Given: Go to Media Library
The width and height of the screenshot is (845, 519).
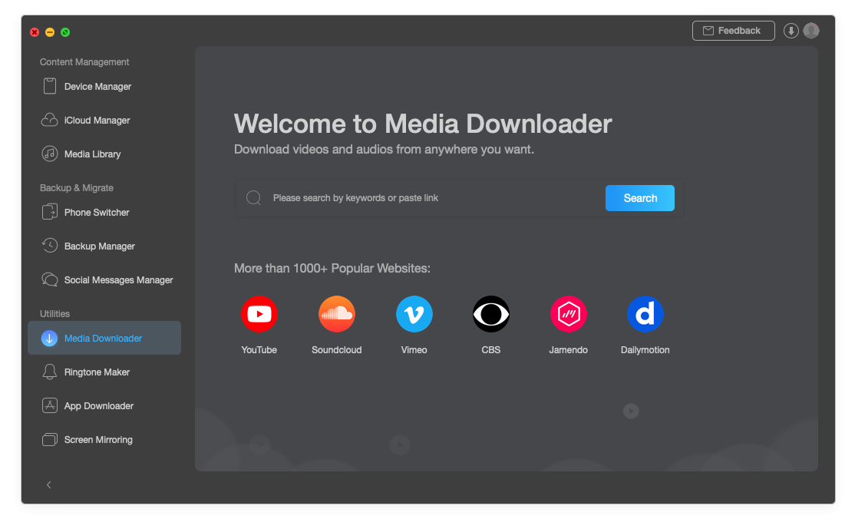Looking at the screenshot, I should (x=92, y=154).
